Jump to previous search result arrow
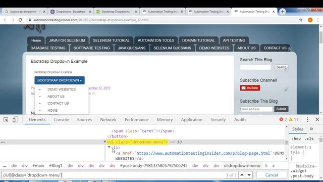 coord(242,175)
